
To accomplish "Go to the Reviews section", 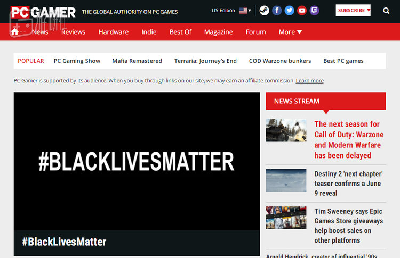I will pyautogui.click(x=73, y=32).
